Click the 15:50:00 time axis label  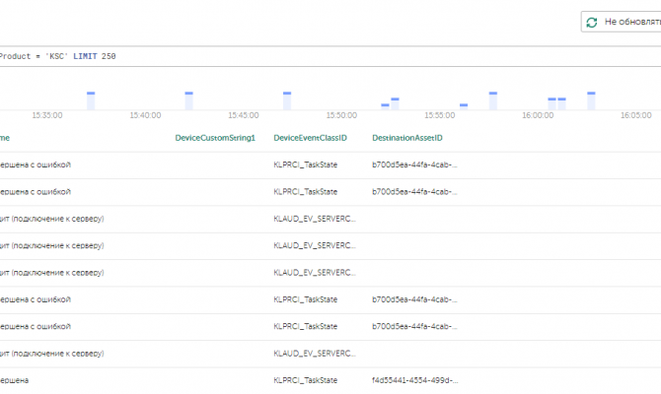[x=341, y=115]
